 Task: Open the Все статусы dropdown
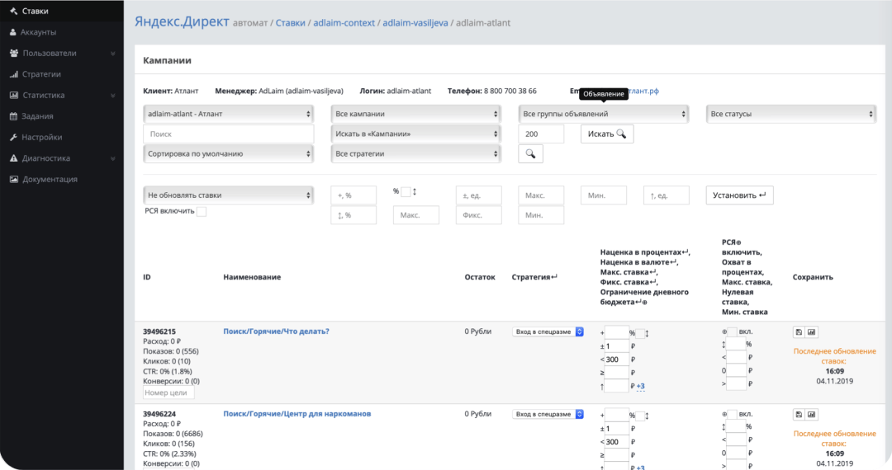[790, 114]
